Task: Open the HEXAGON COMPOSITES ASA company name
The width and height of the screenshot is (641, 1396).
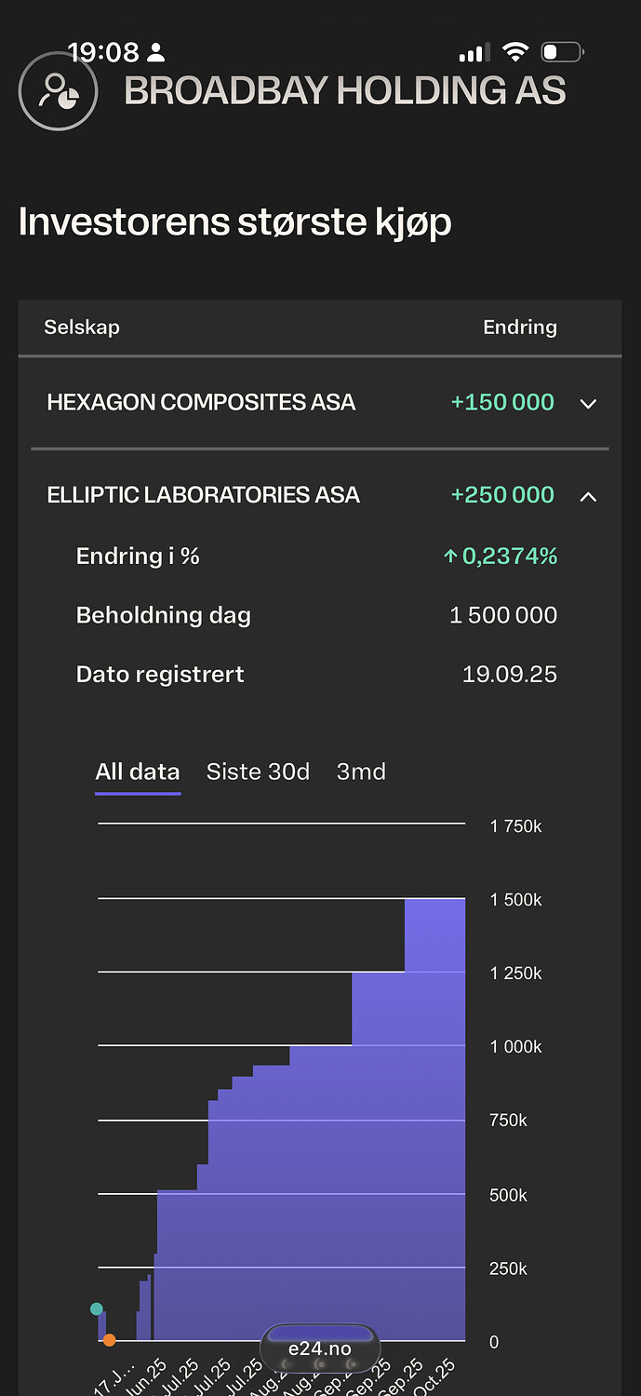Action: pos(201,403)
